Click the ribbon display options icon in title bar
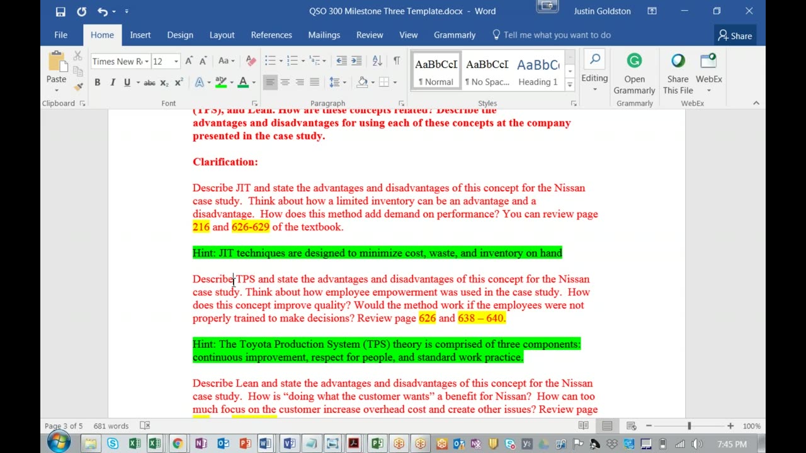The width and height of the screenshot is (806, 453). coord(652,11)
